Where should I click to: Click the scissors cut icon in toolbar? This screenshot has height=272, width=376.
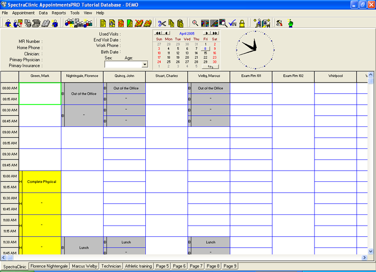[162, 23]
